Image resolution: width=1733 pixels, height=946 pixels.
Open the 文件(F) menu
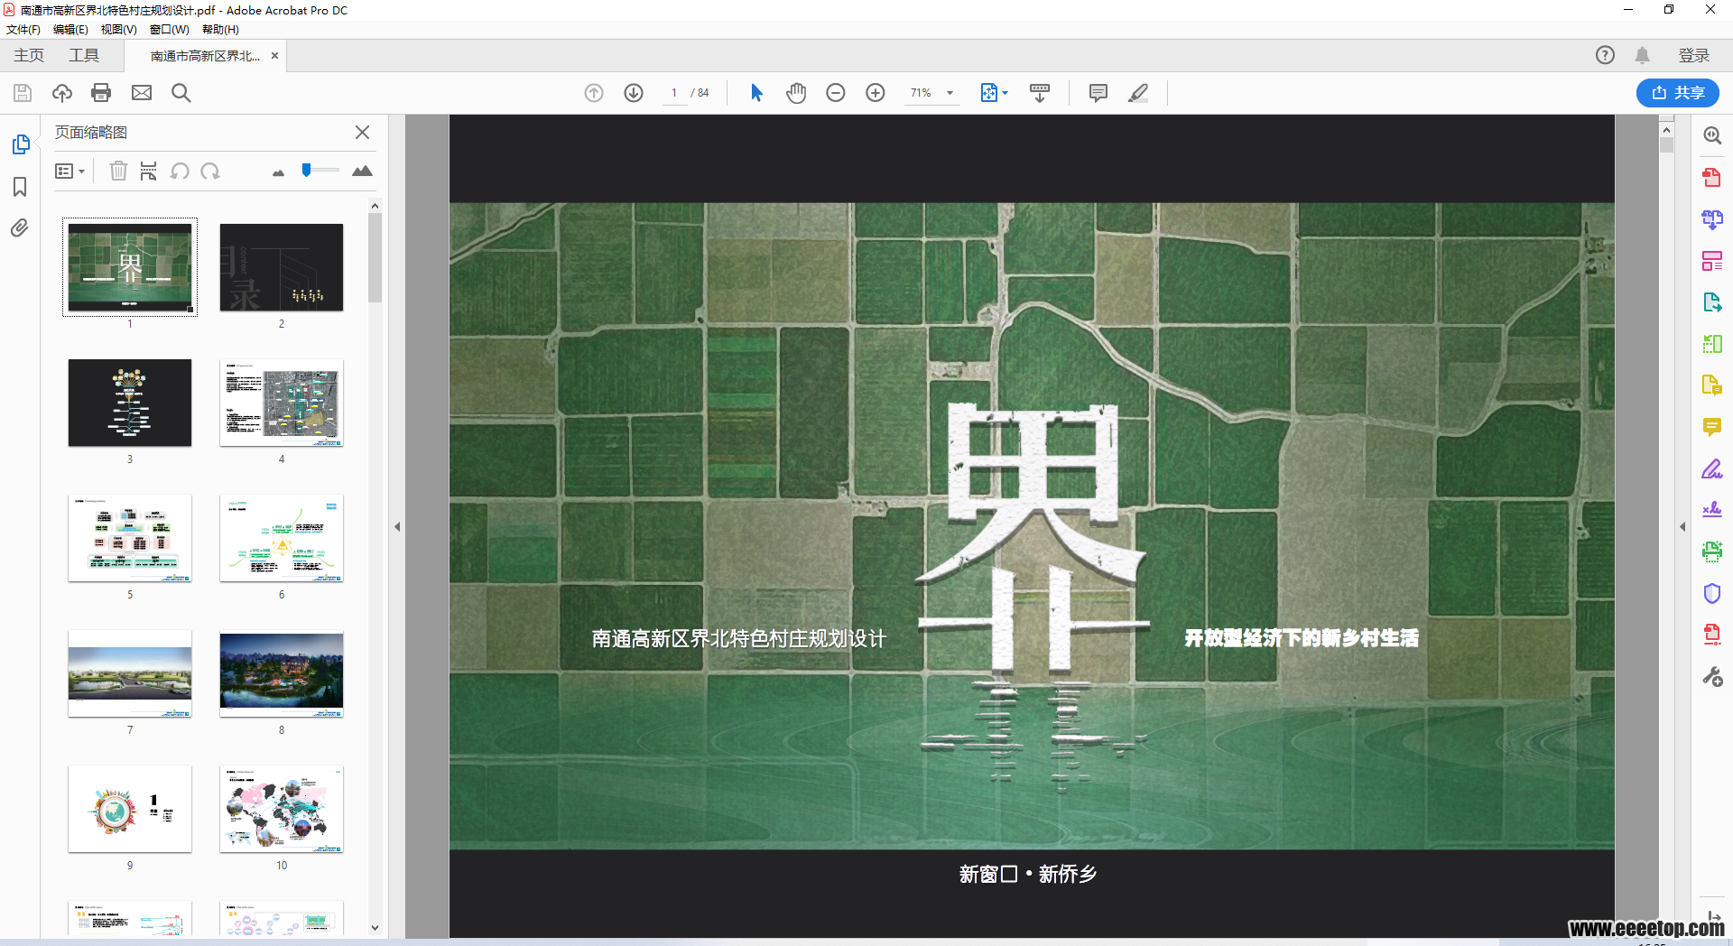point(23,30)
